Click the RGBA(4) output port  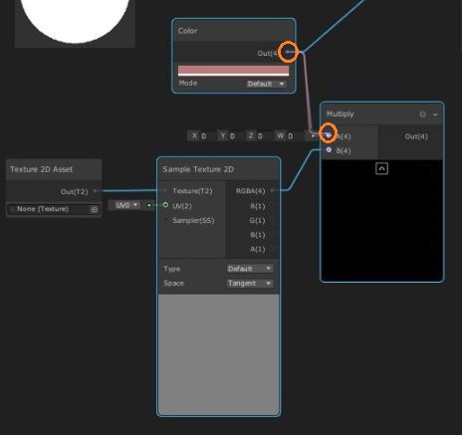pyautogui.click(x=272, y=190)
